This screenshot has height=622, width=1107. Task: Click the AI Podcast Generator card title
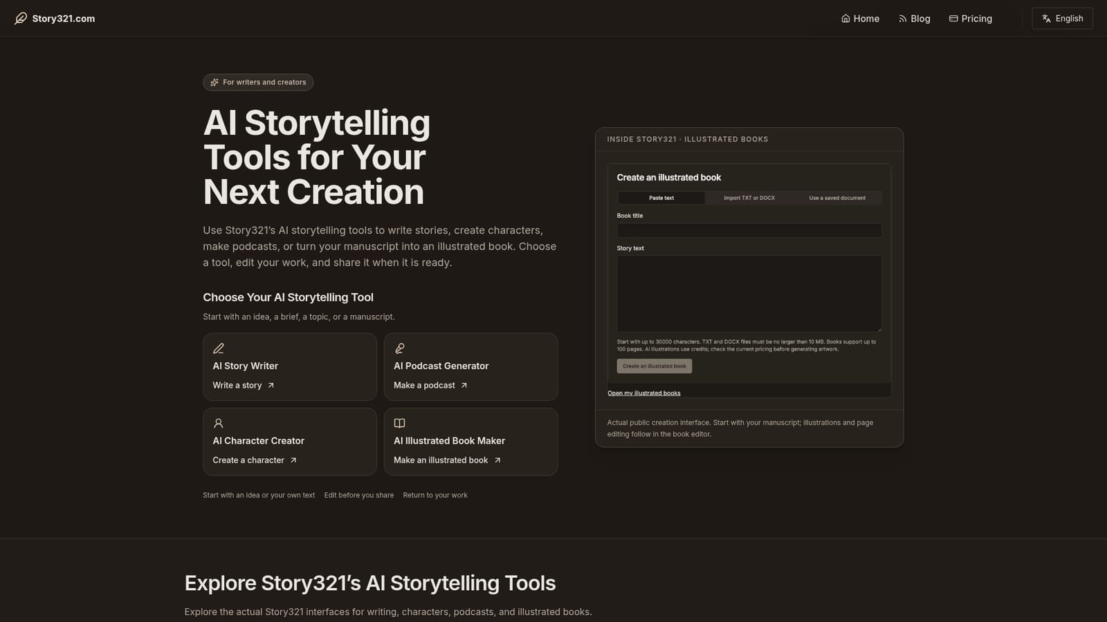point(441,366)
